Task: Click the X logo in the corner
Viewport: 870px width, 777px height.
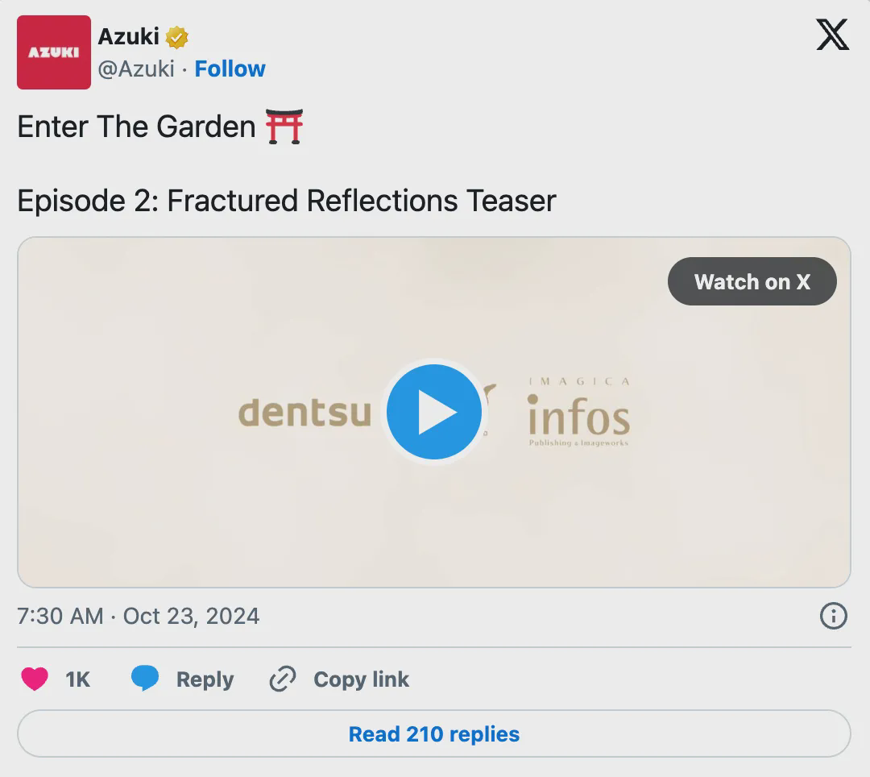Action: 832,35
